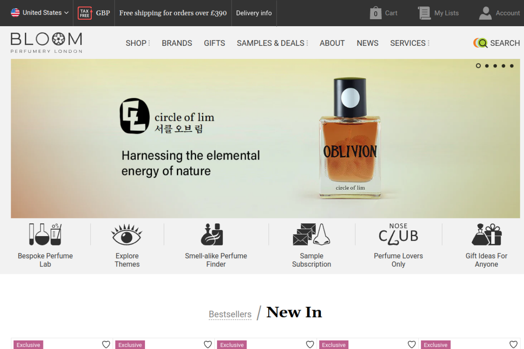Click the Delivery info link
Image resolution: width=524 pixels, height=349 pixels.
pyautogui.click(x=254, y=13)
